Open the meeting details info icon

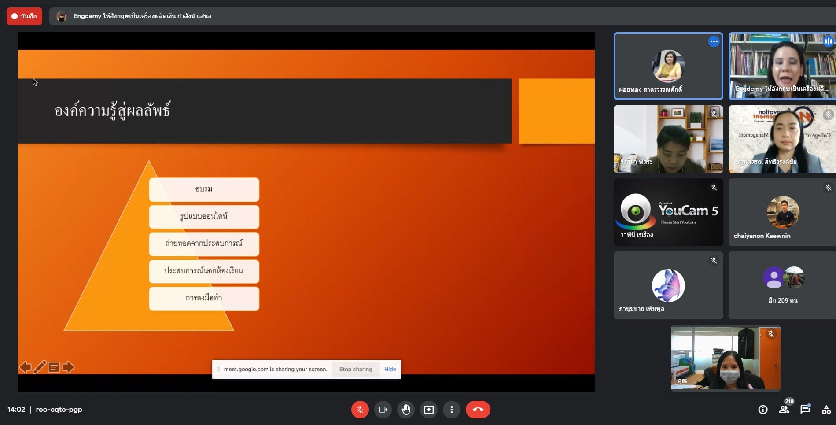pyautogui.click(x=762, y=410)
